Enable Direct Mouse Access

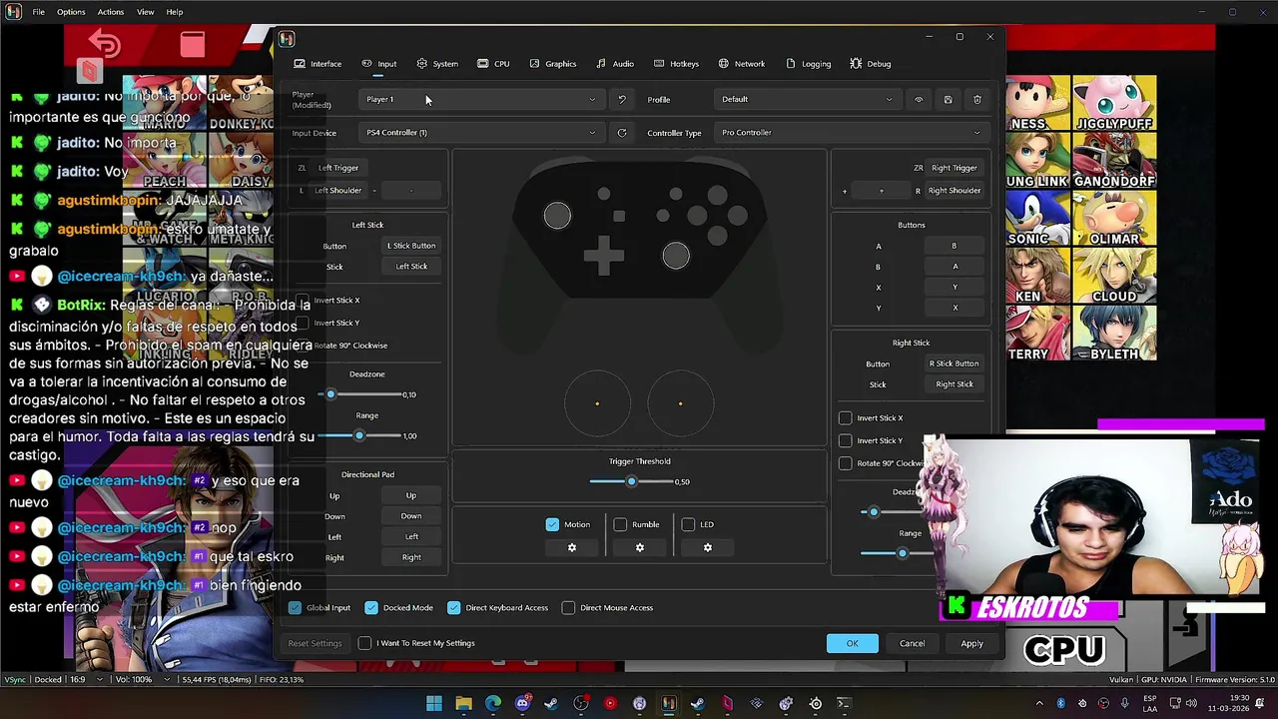pyautogui.click(x=568, y=607)
